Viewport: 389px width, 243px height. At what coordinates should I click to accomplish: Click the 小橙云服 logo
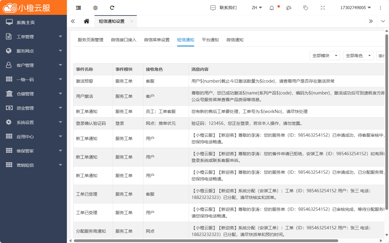(26, 8)
